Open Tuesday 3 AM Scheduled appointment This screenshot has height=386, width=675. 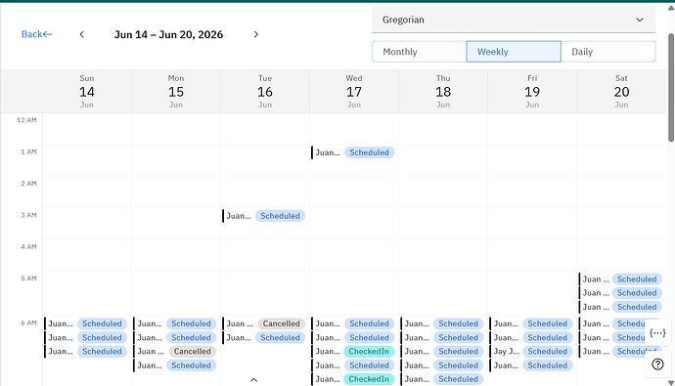coord(264,216)
